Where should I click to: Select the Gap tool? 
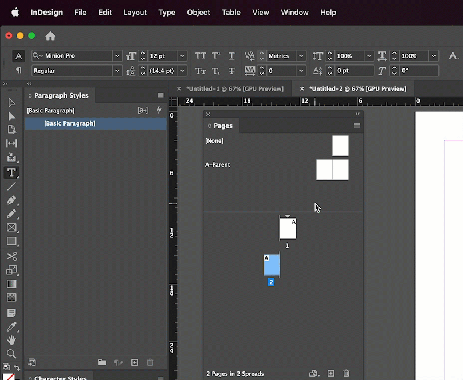coord(11,143)
